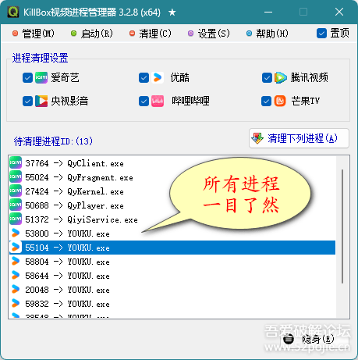Image resolution: width=358 pixels, height=360 pixels.
Task: Click the 待清理进程ID:(13) label
Action: (53, 141)
